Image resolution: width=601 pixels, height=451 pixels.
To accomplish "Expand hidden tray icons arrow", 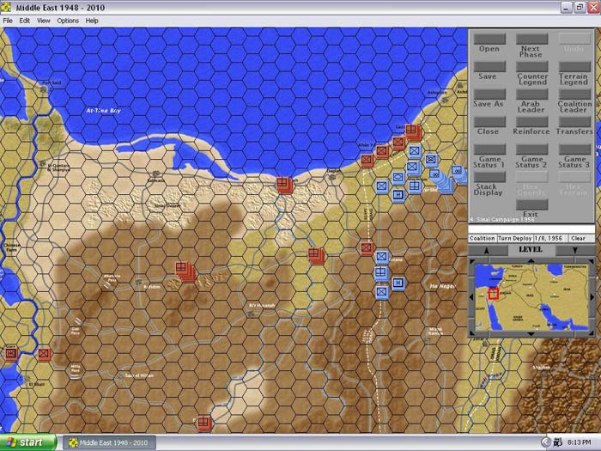I will [x=545, y=442].
